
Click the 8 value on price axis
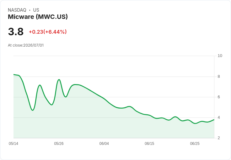(x=219, y=77)
